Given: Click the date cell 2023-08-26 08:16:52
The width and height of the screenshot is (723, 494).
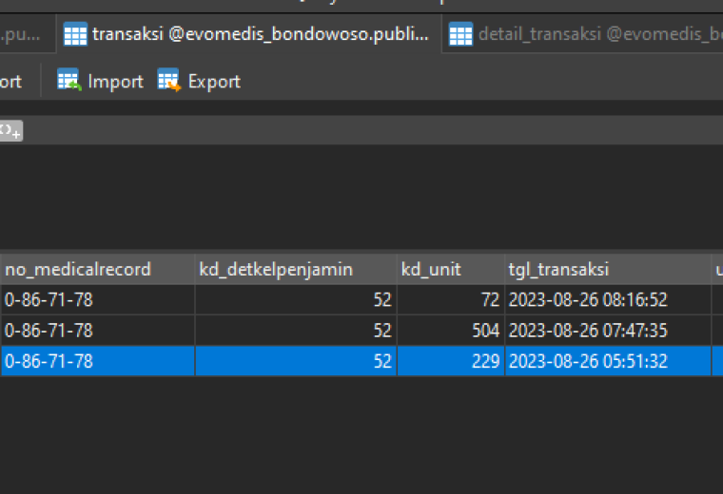Looking at the screenshot, I should pyautogui.click(x=608, y=300).
